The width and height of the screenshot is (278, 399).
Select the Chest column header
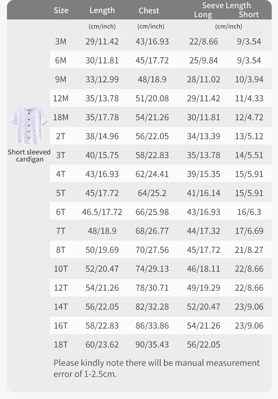coord(149,11)
